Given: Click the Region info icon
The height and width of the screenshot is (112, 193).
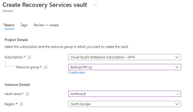Looking at the screenshot, I should pos(21,104).
